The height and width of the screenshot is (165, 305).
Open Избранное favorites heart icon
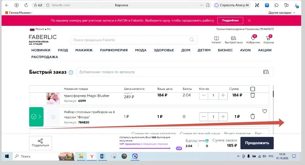[x=253, y=39]
